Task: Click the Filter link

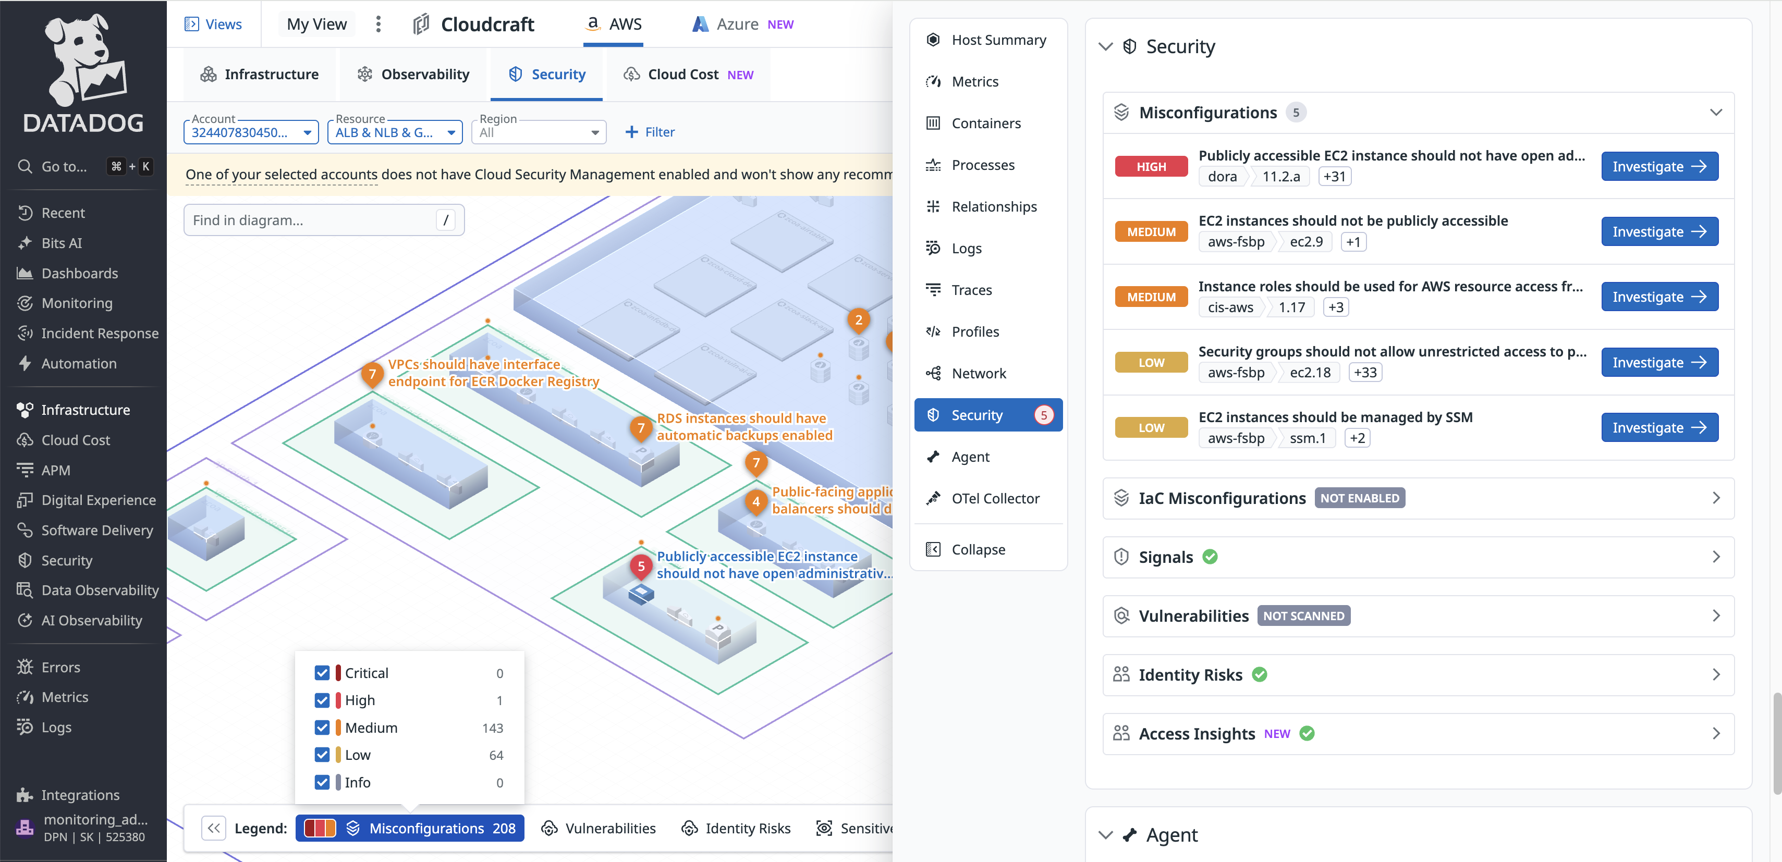Action: 649,132
